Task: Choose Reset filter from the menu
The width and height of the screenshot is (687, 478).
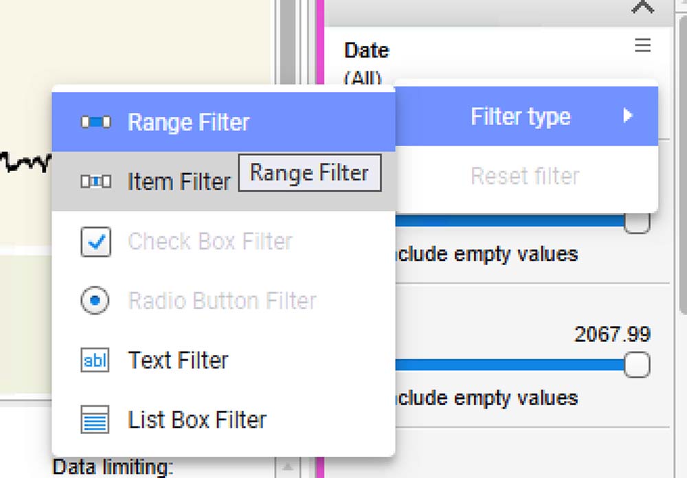Action: 525,177
